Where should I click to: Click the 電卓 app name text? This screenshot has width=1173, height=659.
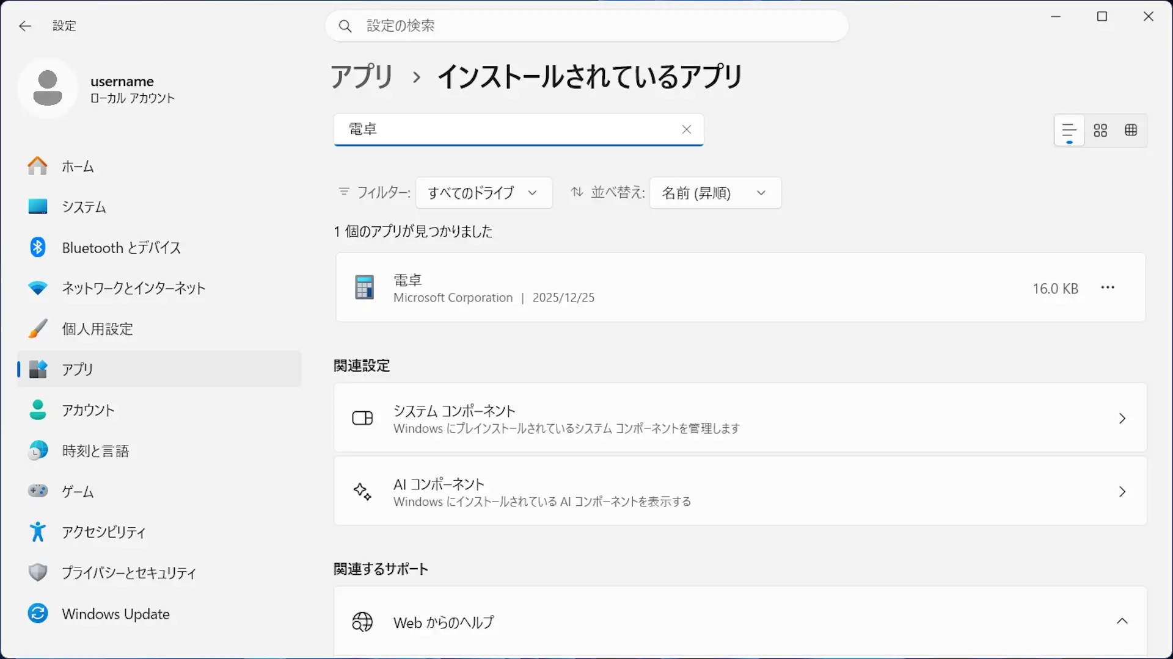[407, 280]
